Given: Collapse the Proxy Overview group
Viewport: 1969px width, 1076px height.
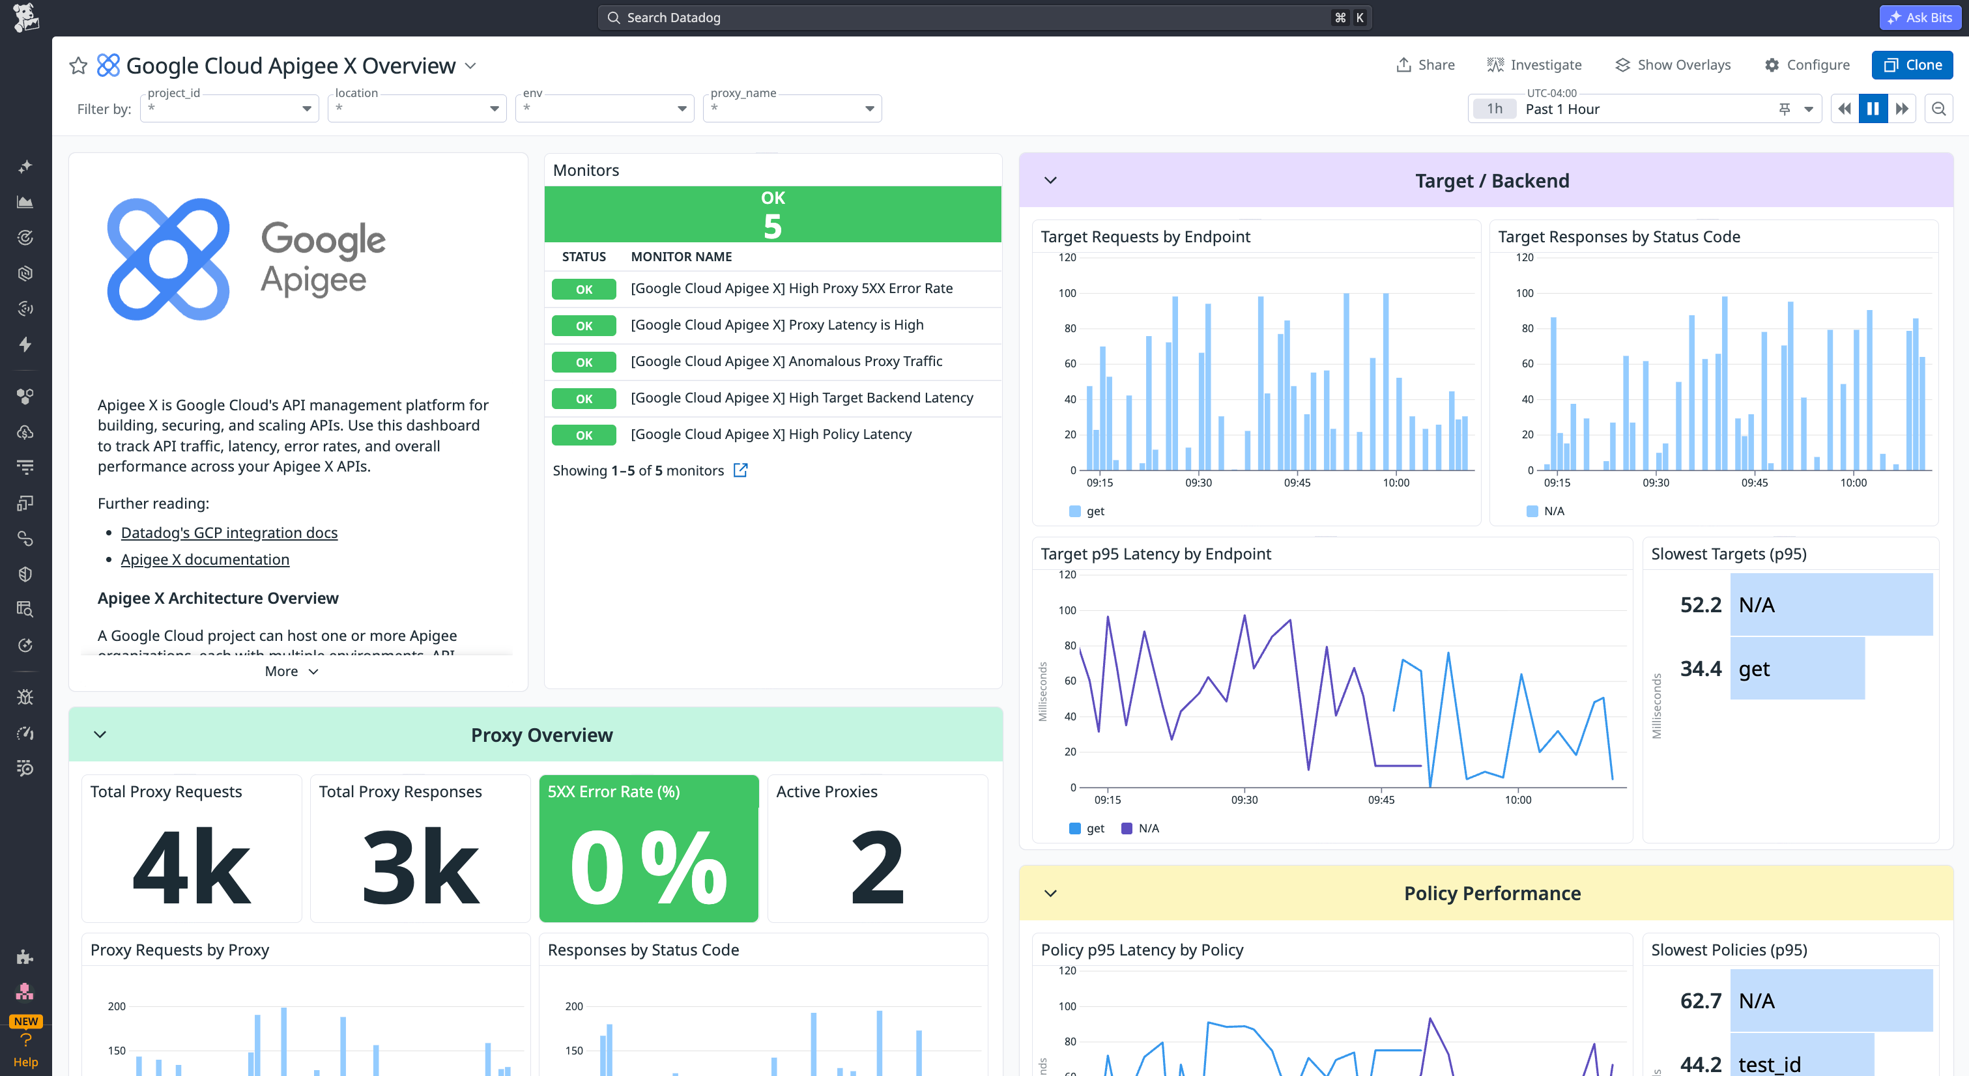Looking at the screenshot, I should point(100,735).
